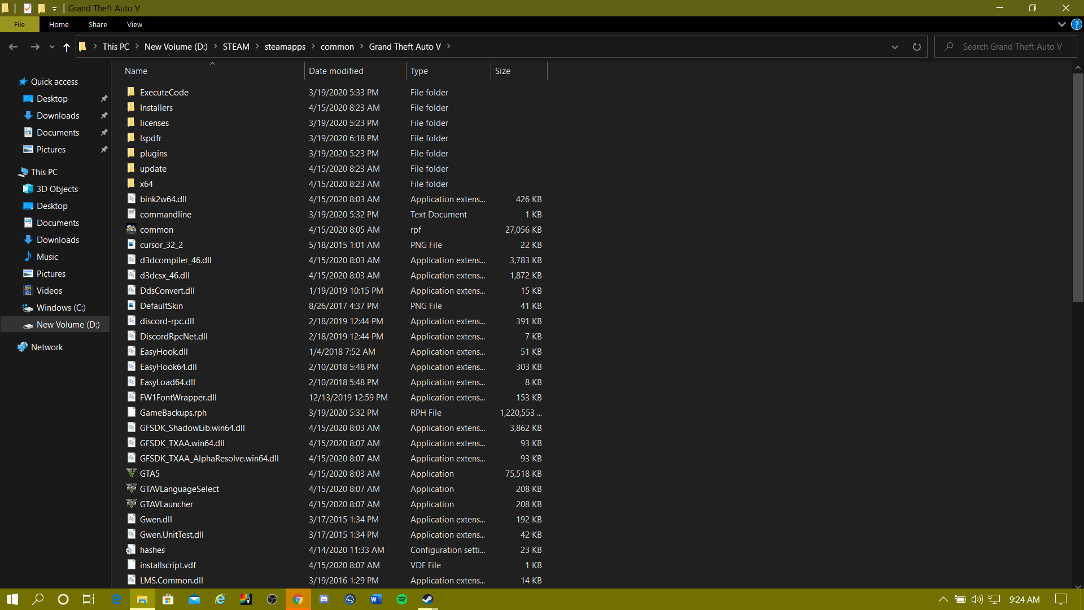The image size is (1084, 610).
Task: Sort files by Date modified column
Action: [336, 71]
